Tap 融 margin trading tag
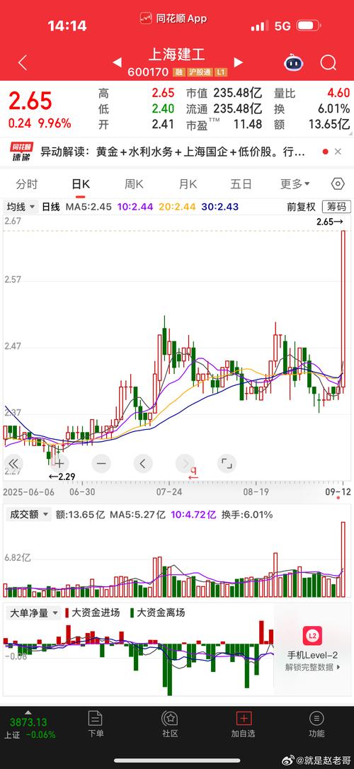This screenshot has height=769, width=354. click(x=178, y=73)
